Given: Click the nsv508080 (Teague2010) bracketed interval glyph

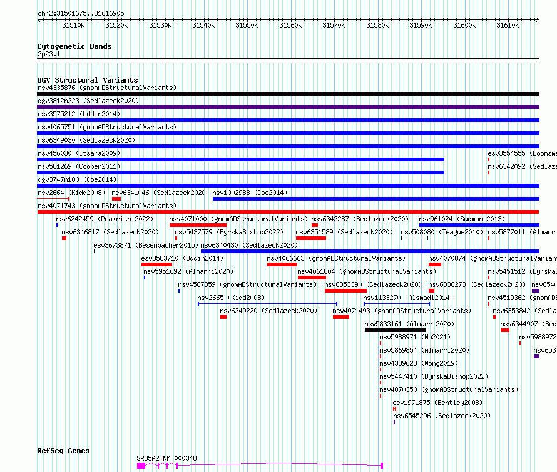Looking at the screenshot, I should tap(414, 238).
